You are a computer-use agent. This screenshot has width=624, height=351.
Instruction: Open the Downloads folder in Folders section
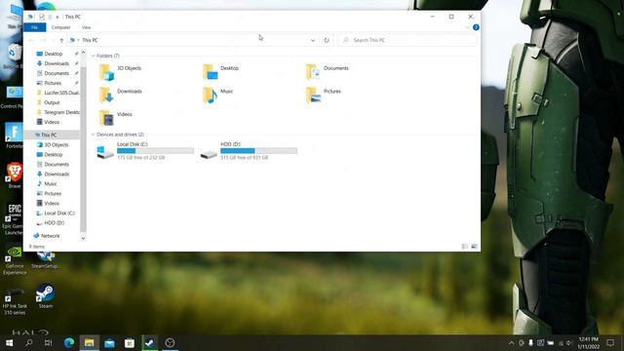(120, 96)
